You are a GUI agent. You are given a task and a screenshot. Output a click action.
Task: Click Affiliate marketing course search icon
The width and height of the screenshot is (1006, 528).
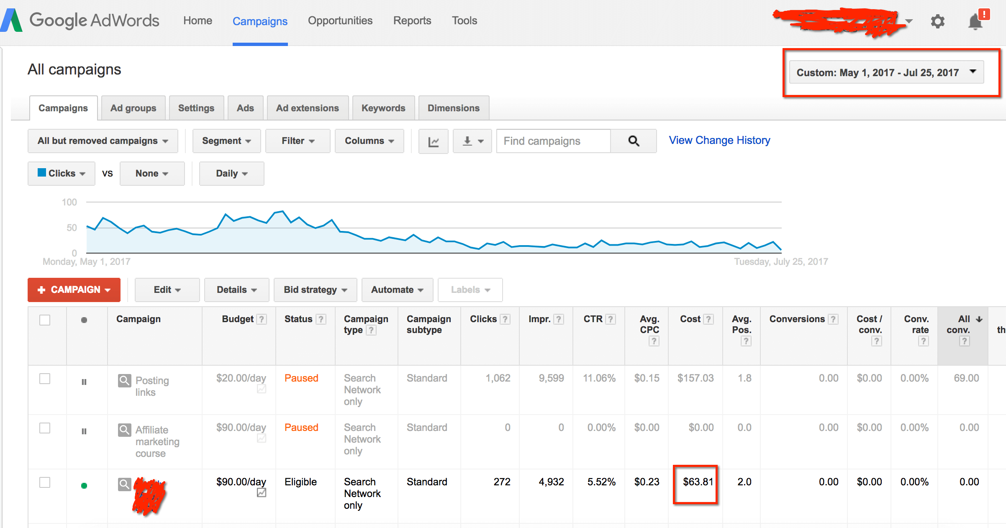click(x=124, y=430)
